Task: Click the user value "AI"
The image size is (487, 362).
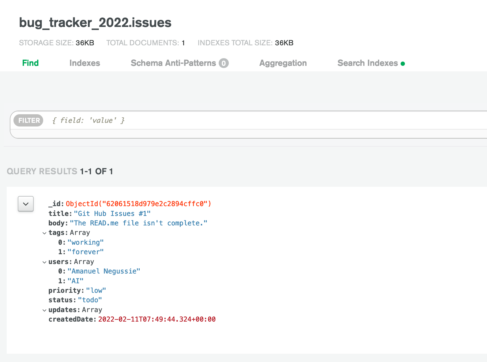Action: click(75, 281)
